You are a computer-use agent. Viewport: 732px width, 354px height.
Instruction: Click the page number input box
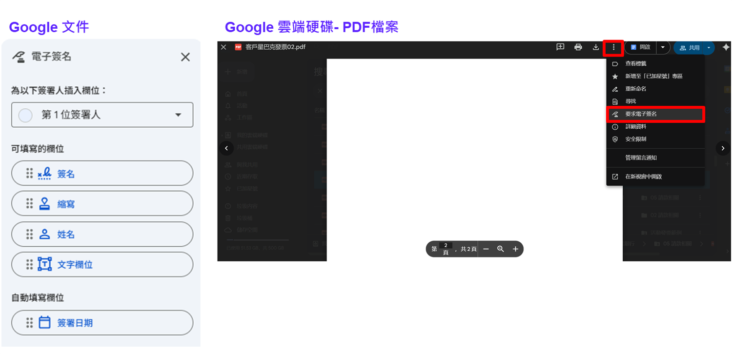pos(446,245)
